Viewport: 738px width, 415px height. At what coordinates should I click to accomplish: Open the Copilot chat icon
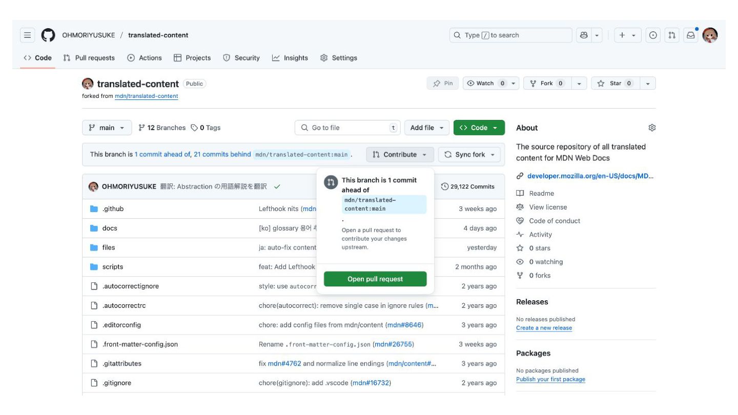click(584, 35)
